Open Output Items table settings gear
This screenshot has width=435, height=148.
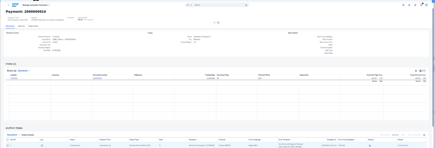(x=424, y=135)
